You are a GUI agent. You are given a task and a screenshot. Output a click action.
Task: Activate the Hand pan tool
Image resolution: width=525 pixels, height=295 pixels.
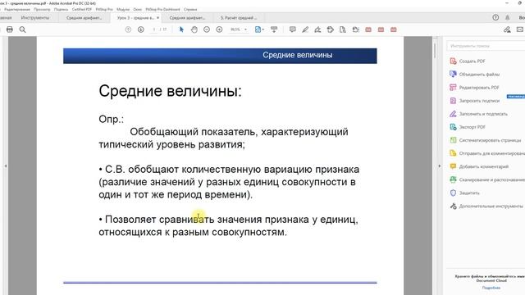click(x=194, y=29)
